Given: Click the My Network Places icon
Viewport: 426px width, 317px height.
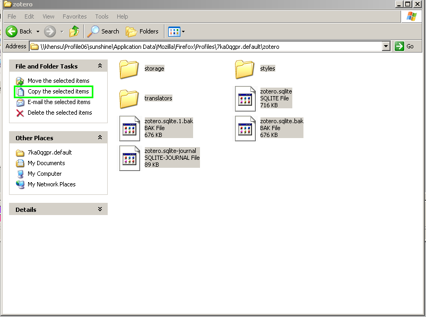Looking at the screenshot, I should (x=20, y=185).
